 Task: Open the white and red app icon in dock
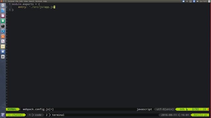(x=3, y=41)
